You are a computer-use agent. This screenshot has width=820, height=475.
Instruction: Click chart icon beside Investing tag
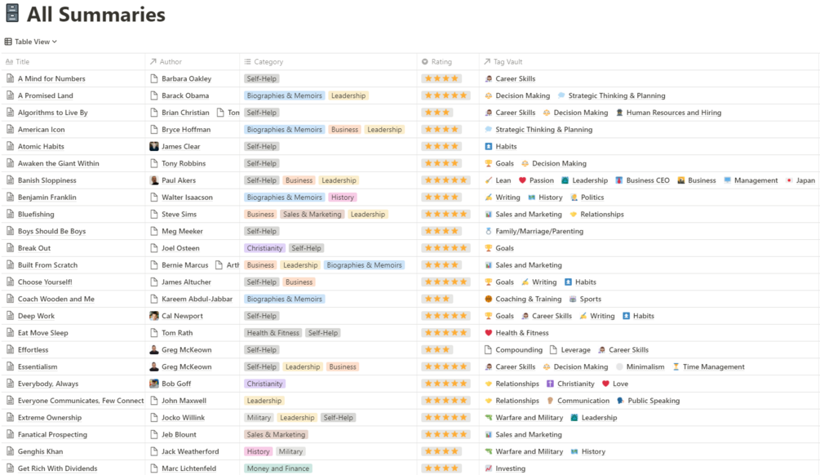489,468
